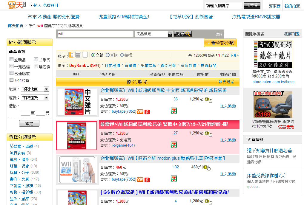
Task: Open the 登入 link
Action: (x=37, y=5)
